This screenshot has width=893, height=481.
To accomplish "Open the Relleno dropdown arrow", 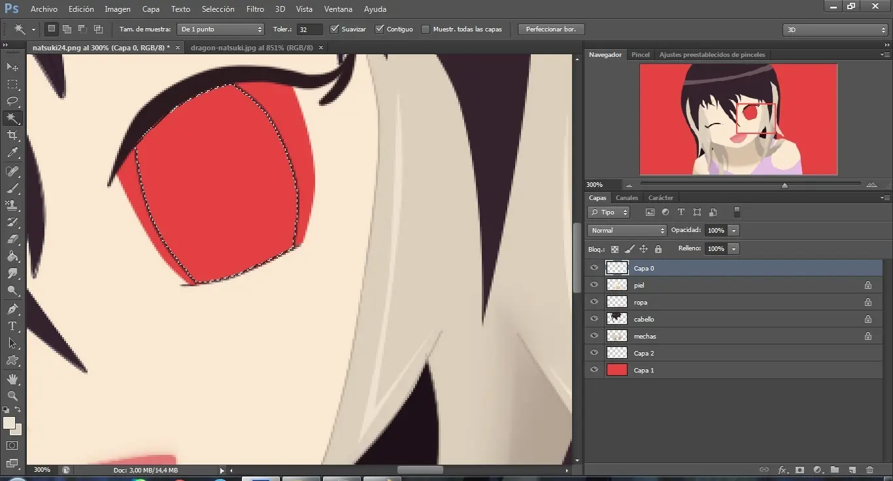I will pos(734,249).
